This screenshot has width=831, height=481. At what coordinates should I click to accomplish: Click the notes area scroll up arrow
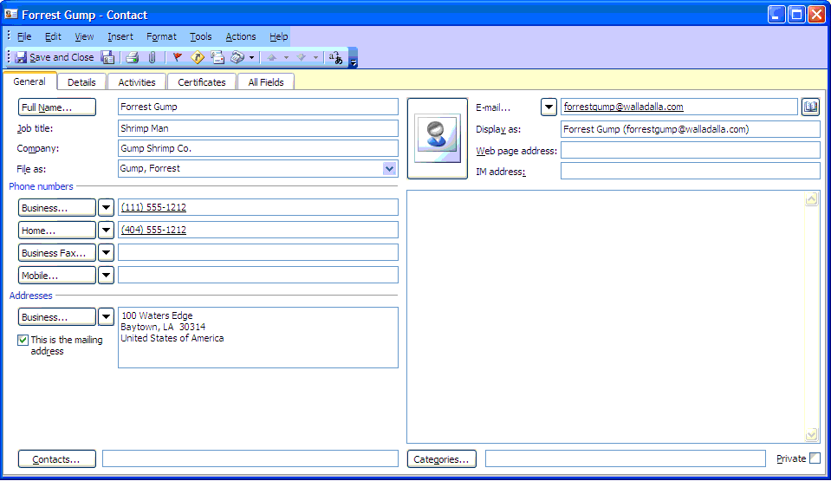click(x=811, y=199)
